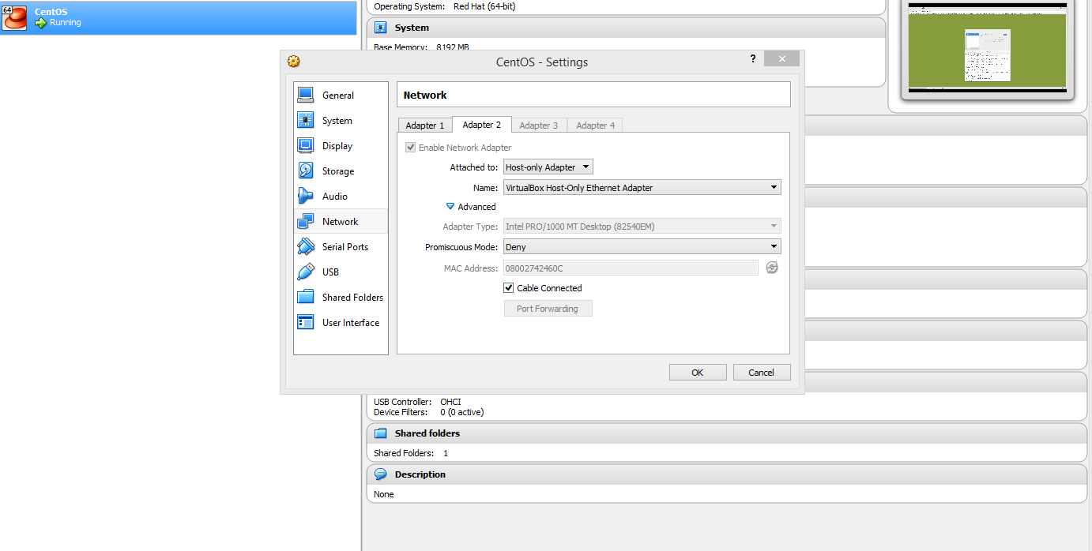Select the Adapter 2 tab
This screenshot has width=1092, height=551.
[482, 125]
